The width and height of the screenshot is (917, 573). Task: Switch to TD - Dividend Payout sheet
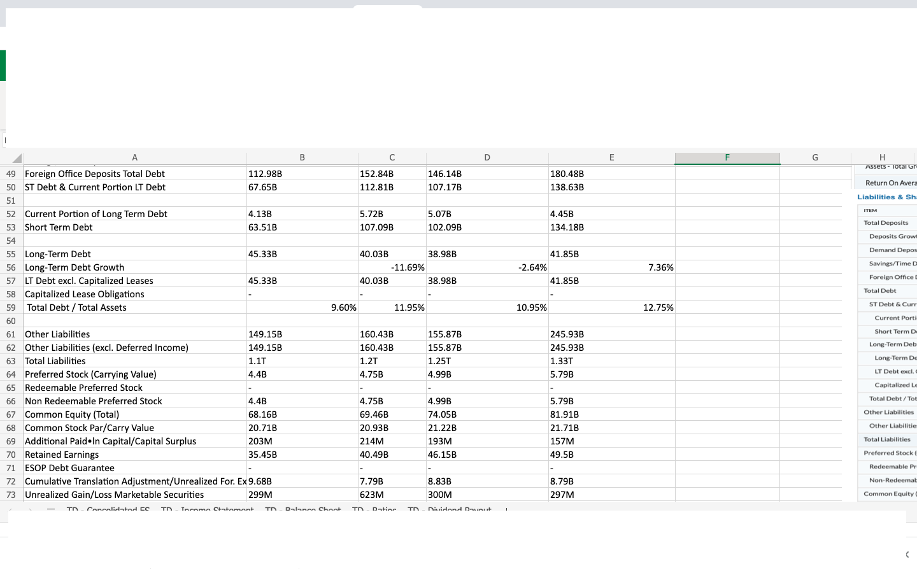pos(451,510)
